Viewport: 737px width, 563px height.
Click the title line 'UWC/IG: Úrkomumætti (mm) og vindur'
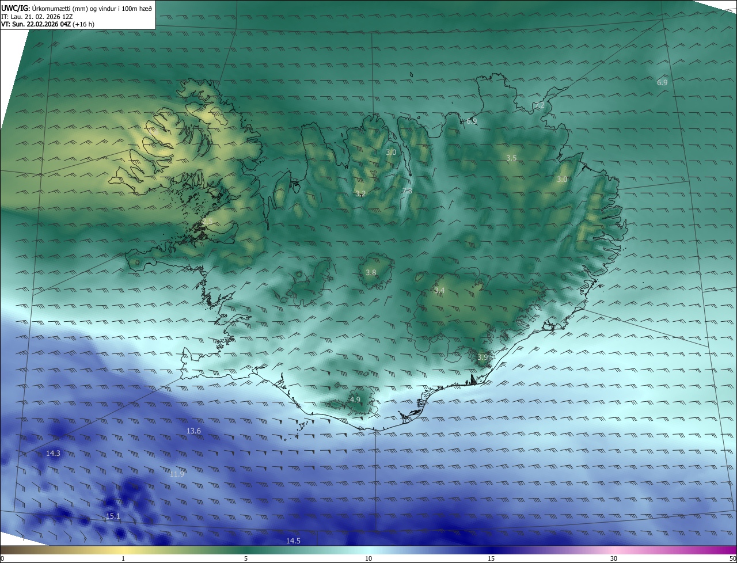click(x=77, y=8)
